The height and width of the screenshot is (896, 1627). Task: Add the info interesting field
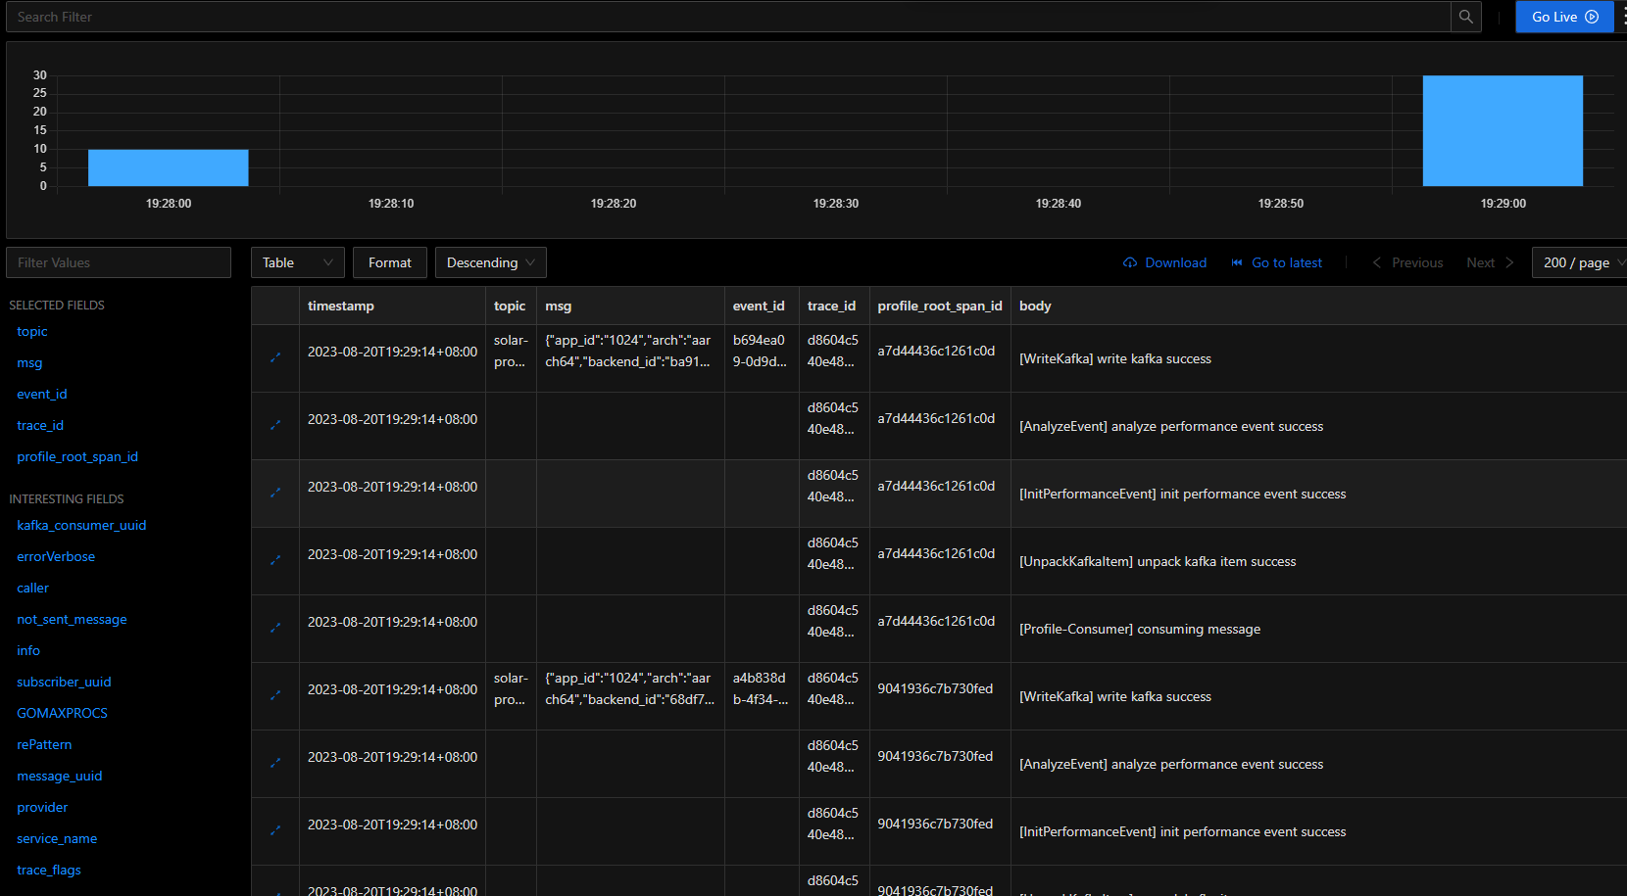click(28, 650)
